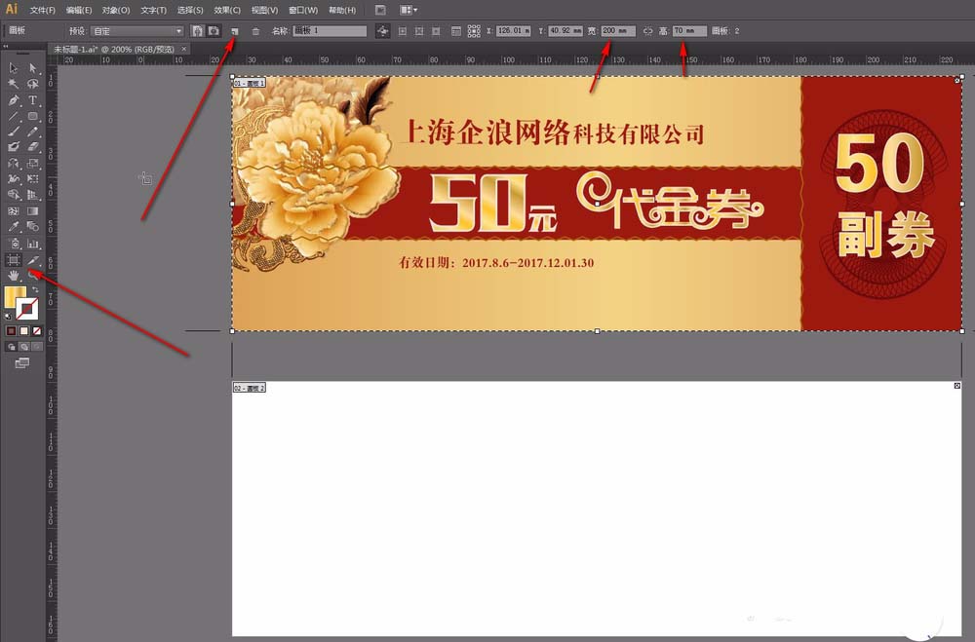This screenshot has height=642, width=975.
Task: Open the Change Screen Mode button
Action: (x=21, y=363)
